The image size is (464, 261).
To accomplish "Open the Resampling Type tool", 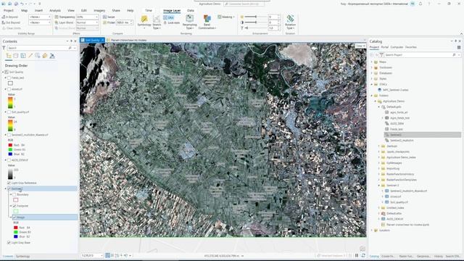I will (x=189, y=22).
